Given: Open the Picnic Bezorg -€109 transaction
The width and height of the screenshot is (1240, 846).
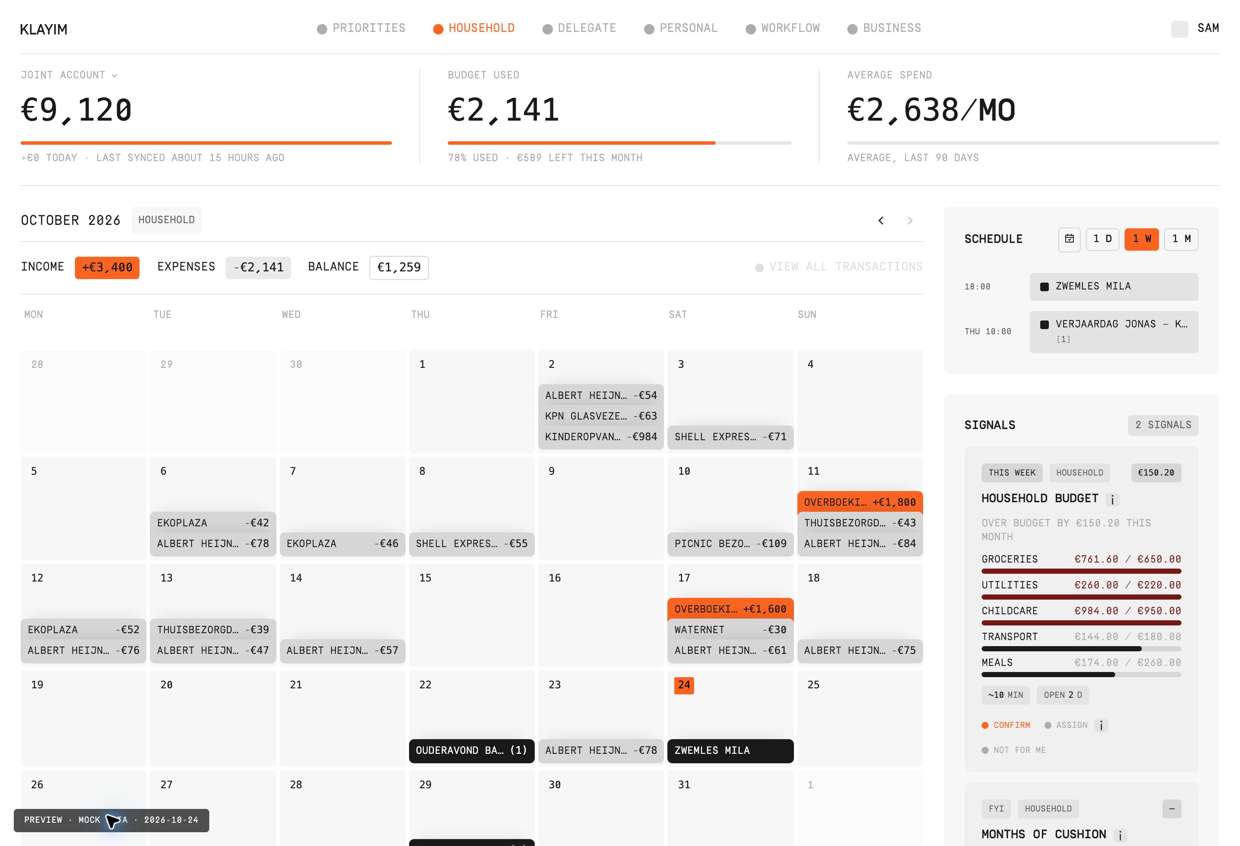Looking at the screenshot, I should point(731,544).
